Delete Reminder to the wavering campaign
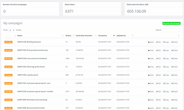Viewport: 184px width, 110px height. tap(175, 100)
